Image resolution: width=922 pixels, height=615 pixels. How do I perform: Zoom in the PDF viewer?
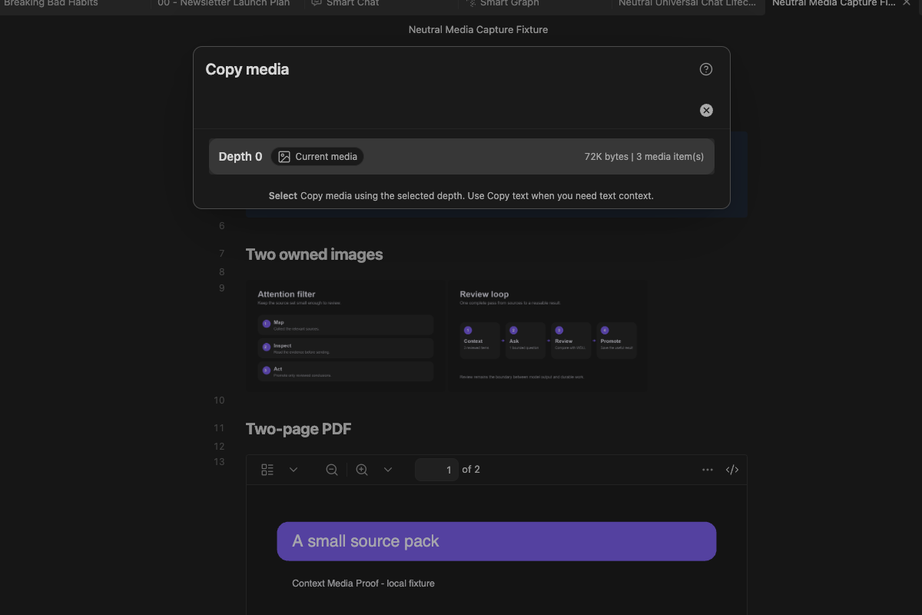click(x=362, y=470)
